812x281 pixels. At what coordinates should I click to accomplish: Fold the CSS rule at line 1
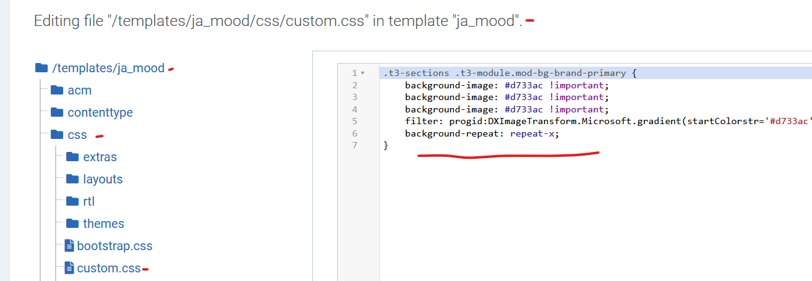click(362, 73)
